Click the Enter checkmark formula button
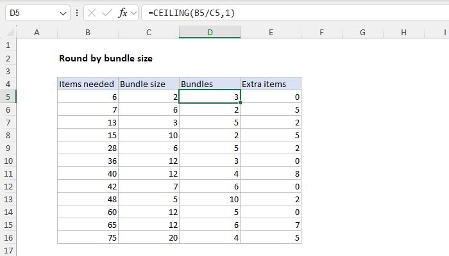Image resolution: width=449 pixels, height=256 pixels. click(107, 13)
